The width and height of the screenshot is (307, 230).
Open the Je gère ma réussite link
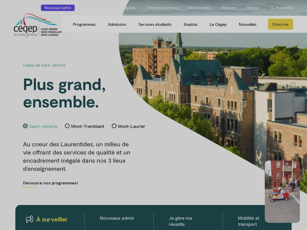pyautogui.click(x=180, y=221)
